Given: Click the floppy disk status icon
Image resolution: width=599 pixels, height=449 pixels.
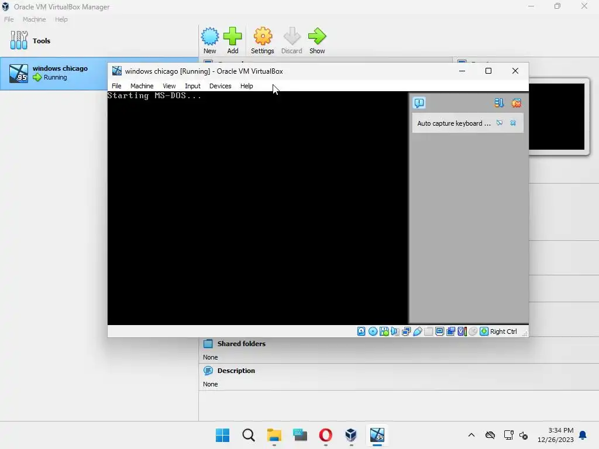Looking at the screenshot, I should [384, 331].
